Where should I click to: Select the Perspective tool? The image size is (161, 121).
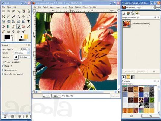point(18,21)
